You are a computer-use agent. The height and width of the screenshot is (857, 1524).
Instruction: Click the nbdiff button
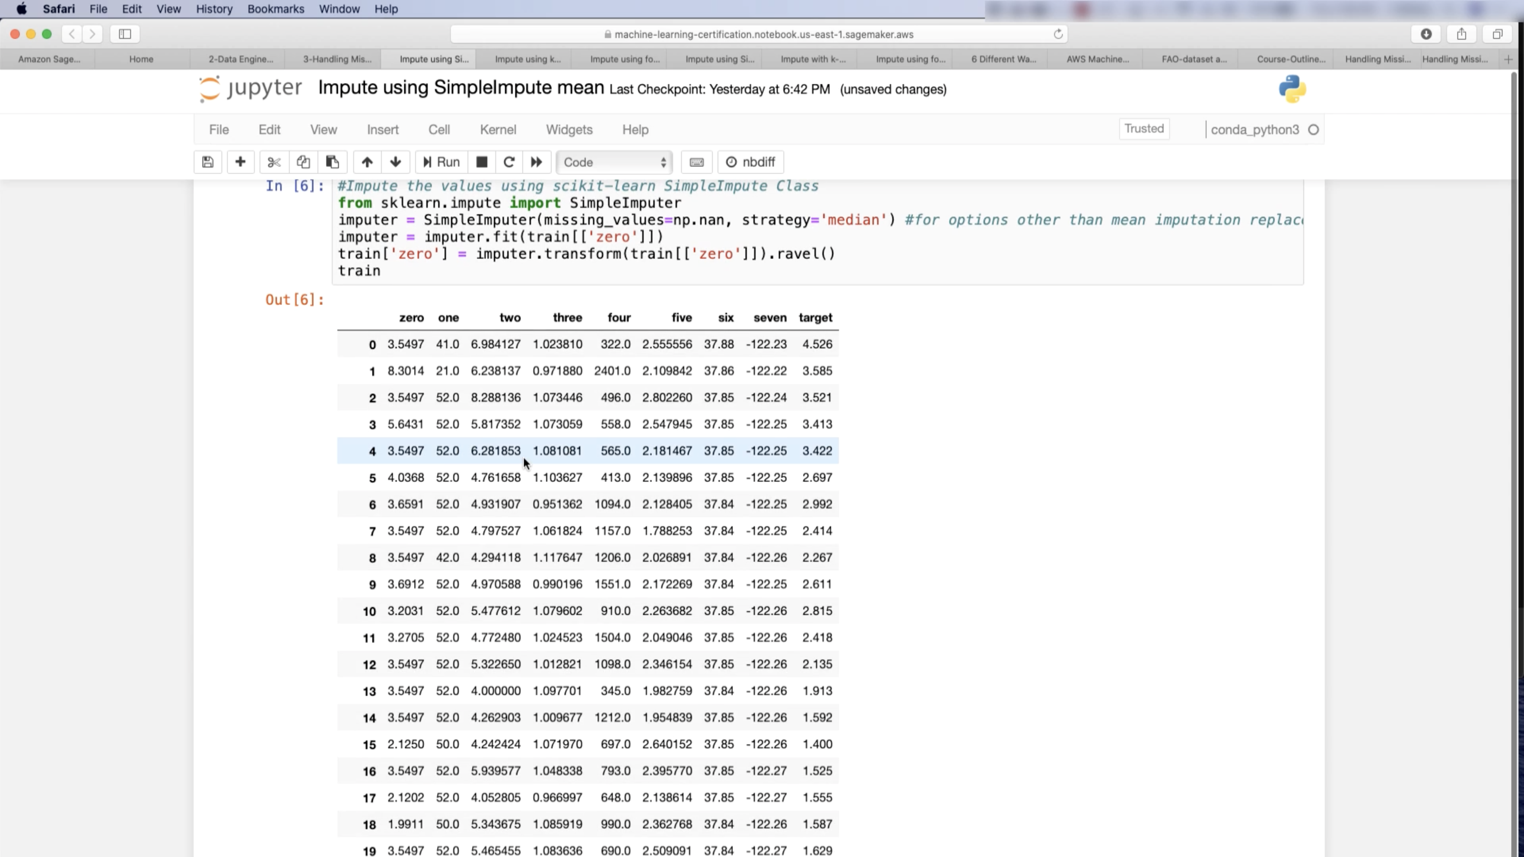coord(750,162)
